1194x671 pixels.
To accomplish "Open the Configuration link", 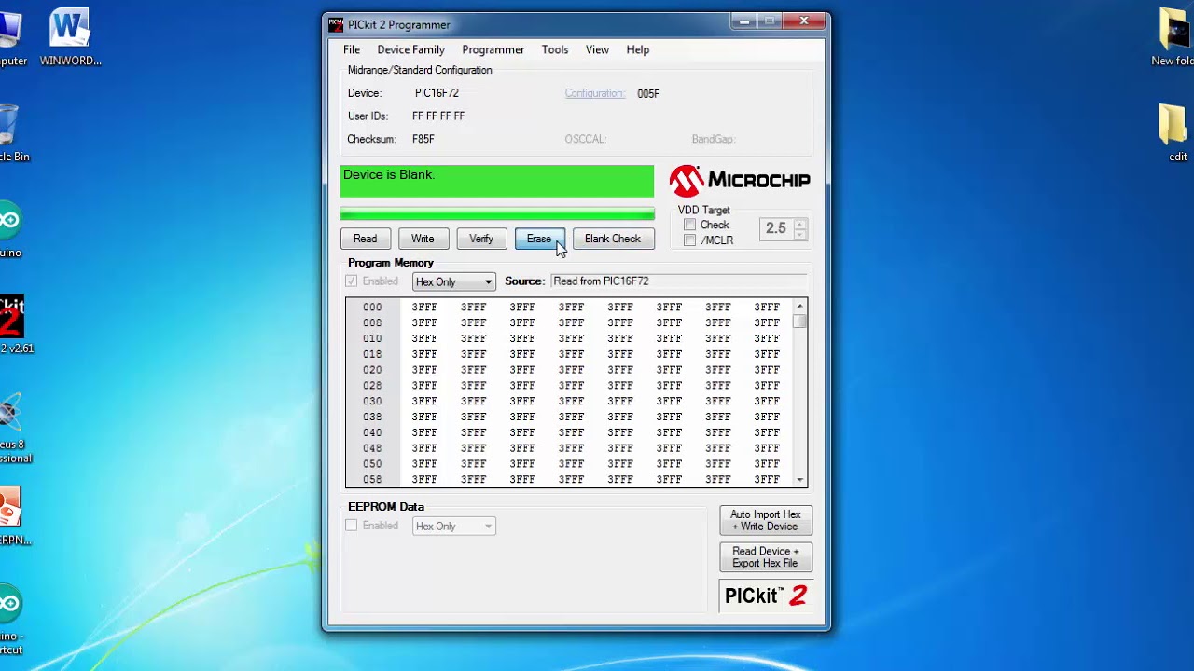I will click(x=594, y=93).
